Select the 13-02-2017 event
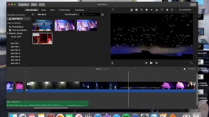 (x=16, y=37)
